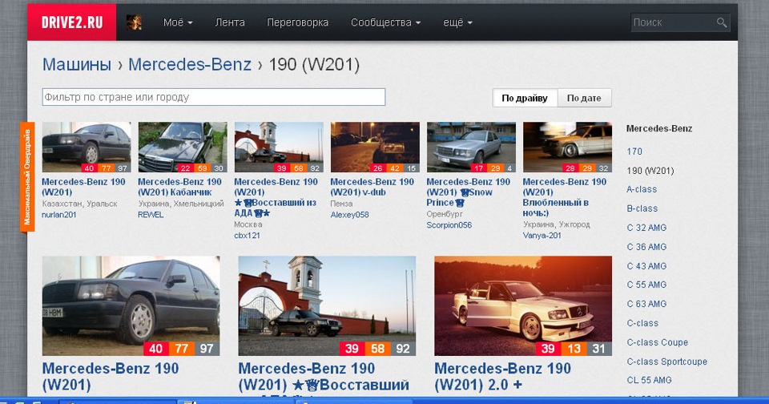Select A-class in sidebar
The image size is (769, 404).
pyautogui.click(x=642, y=189)
